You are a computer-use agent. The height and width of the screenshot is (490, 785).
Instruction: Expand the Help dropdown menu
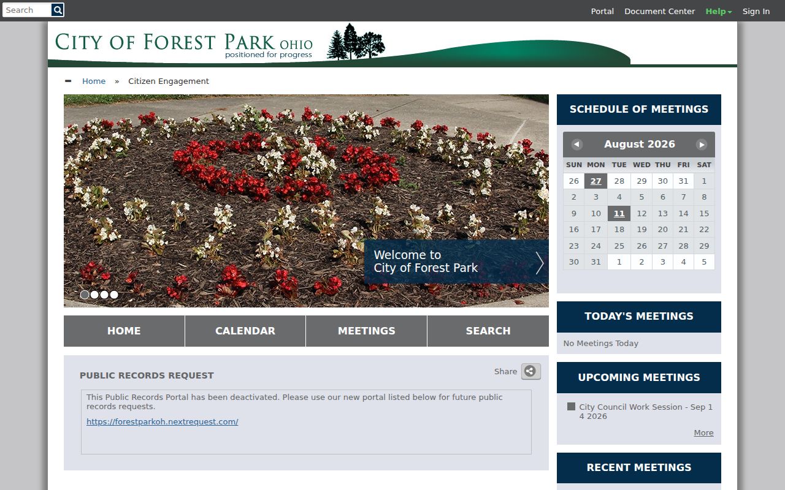[x=719, y=11]
